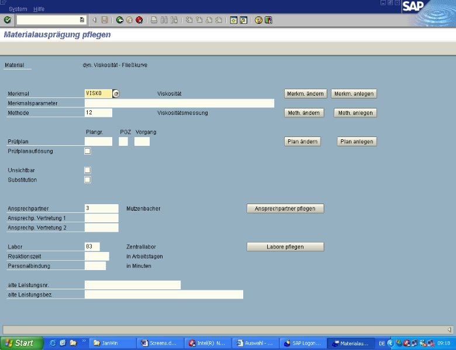The width and height of the screenshot is (456, 350).
Task: Toggle the Unsichtbar checkbox
Action: [x=87, y=170]
